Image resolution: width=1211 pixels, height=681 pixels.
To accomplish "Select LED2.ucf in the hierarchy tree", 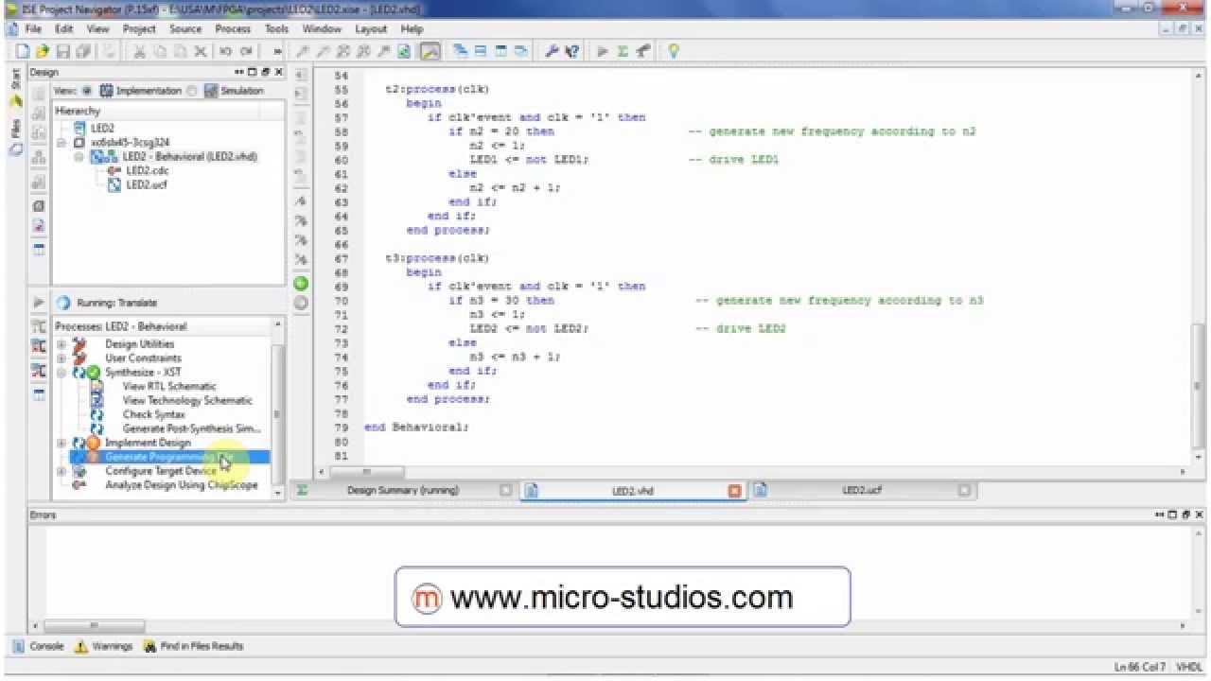I will 145,185.
